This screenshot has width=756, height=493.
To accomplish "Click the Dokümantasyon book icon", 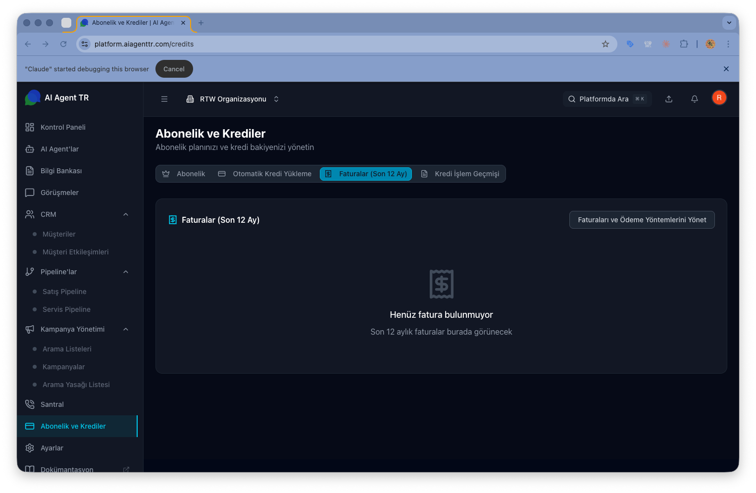I will 30,469.
